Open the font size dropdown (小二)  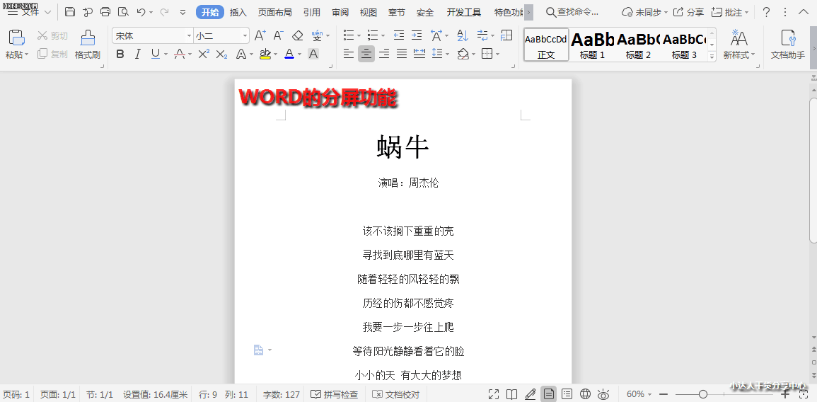click(245, 35)
